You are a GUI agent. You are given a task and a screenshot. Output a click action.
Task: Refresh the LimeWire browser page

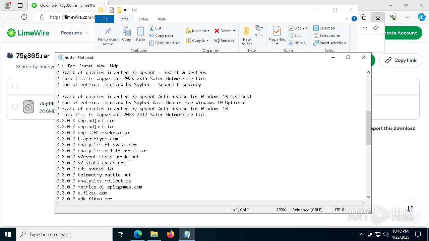pos(24,17)
